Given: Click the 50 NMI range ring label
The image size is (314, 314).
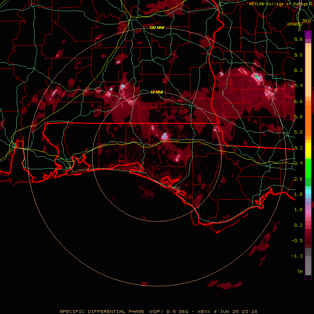Looking at the screenshot, I should [x=157, y=92].
